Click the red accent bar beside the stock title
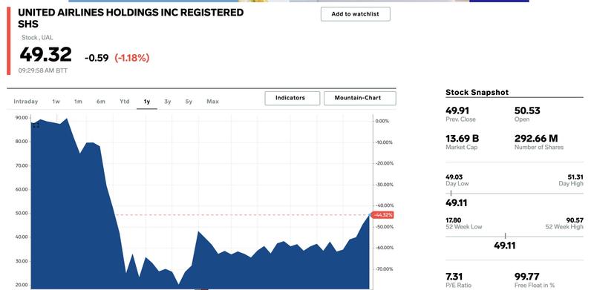594x290 pixels. coord(9,41)
